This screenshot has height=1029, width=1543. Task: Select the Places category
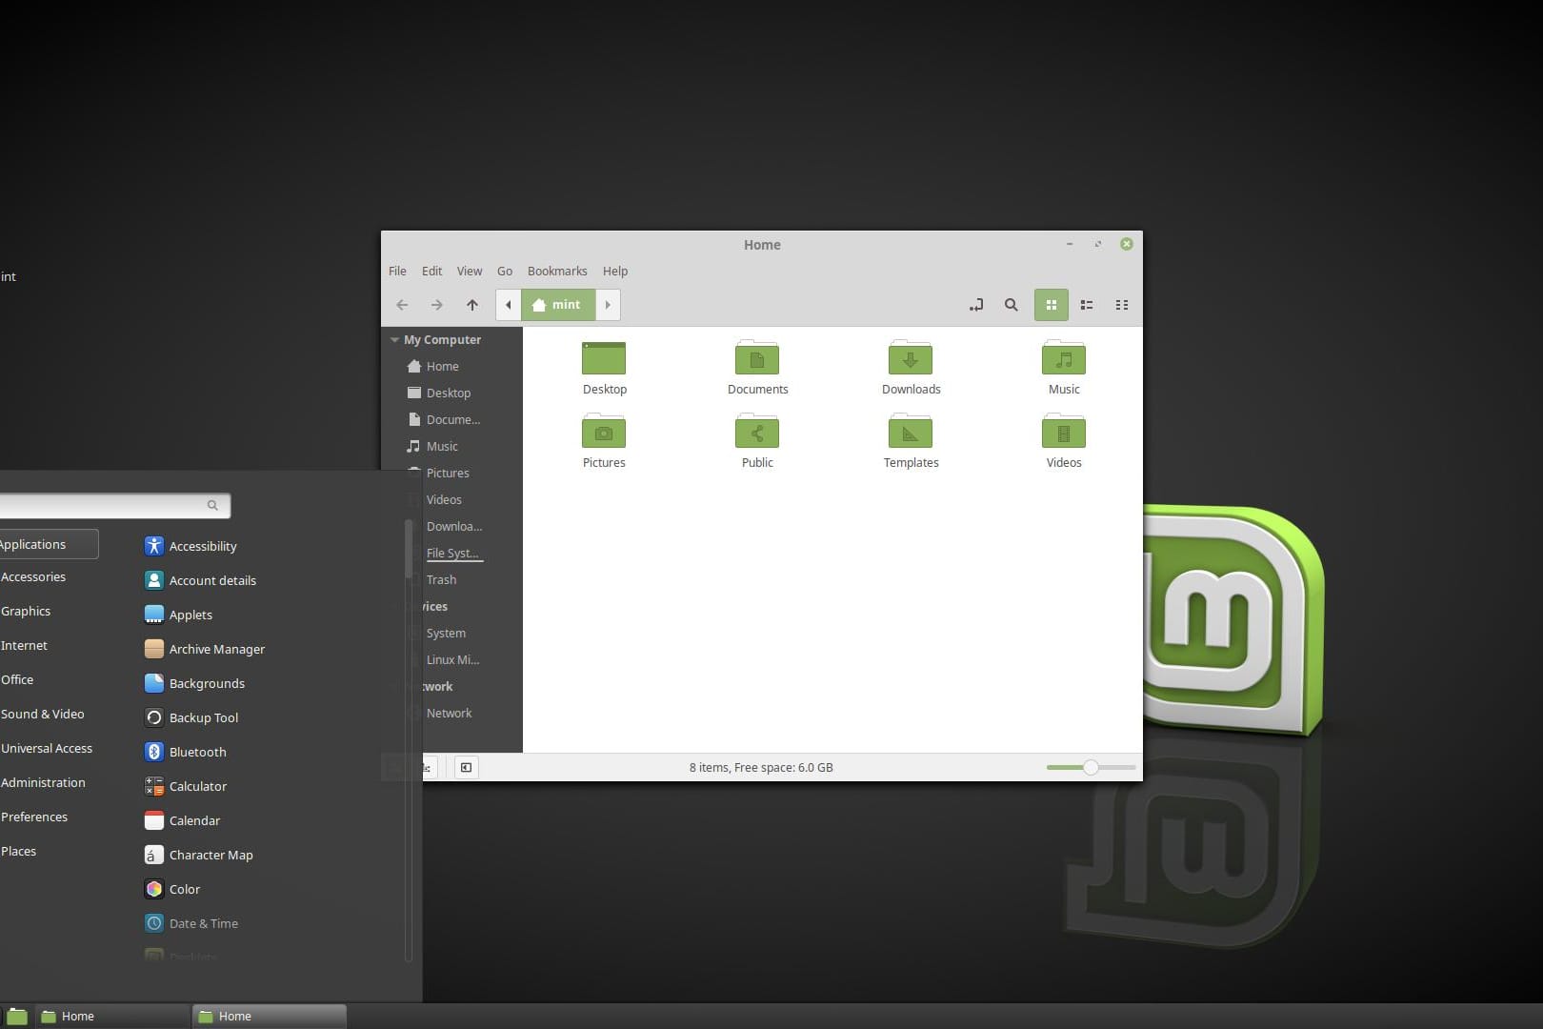coord(19,852)
